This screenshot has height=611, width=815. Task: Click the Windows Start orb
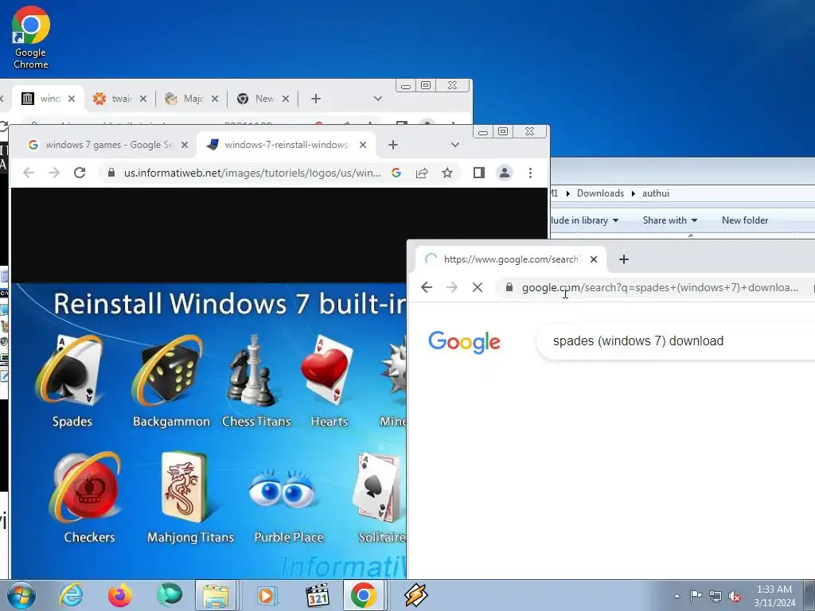point(21,595)
